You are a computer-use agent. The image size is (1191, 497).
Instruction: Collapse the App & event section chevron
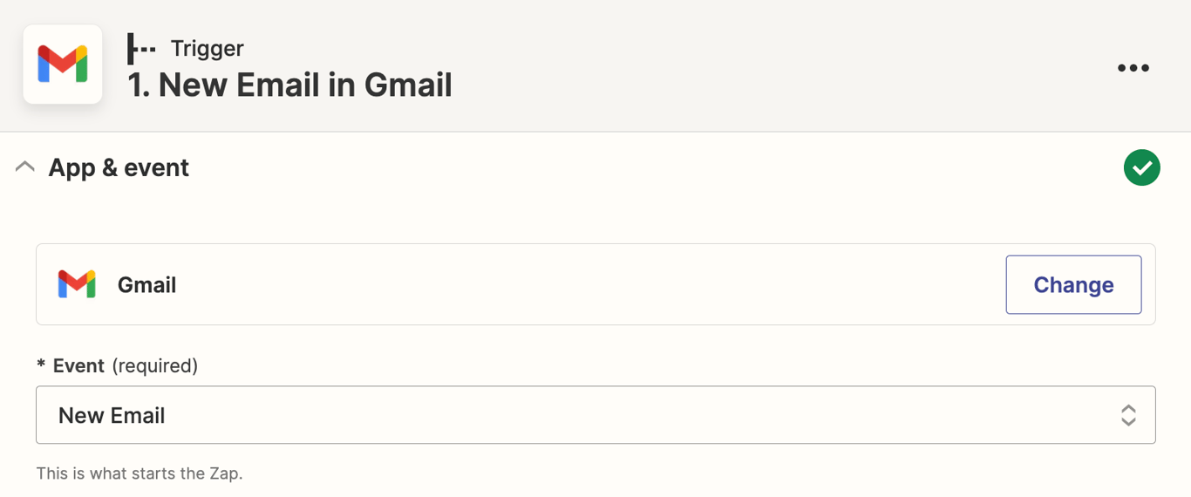click(25, 167)
